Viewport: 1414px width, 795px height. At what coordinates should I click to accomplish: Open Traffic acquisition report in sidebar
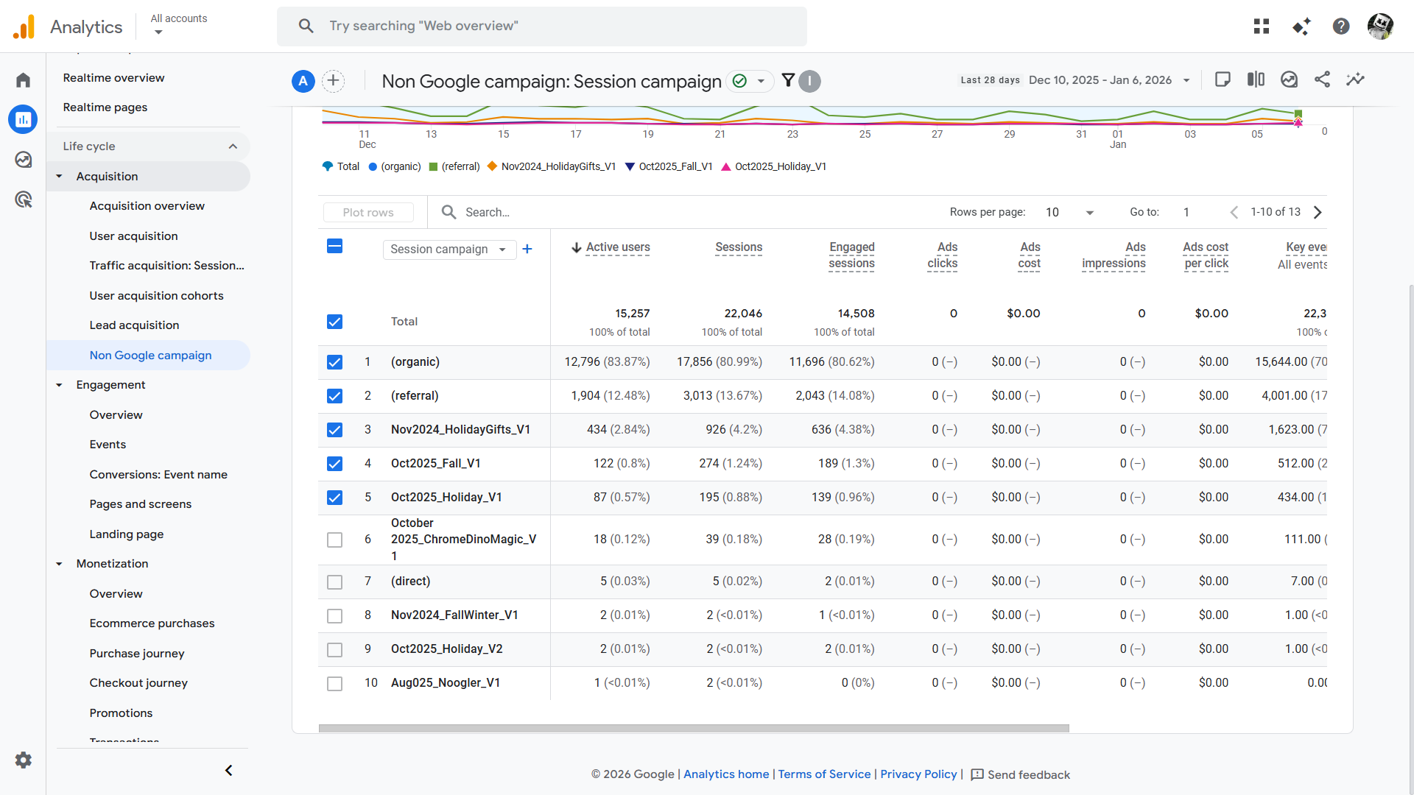[166, 266]
